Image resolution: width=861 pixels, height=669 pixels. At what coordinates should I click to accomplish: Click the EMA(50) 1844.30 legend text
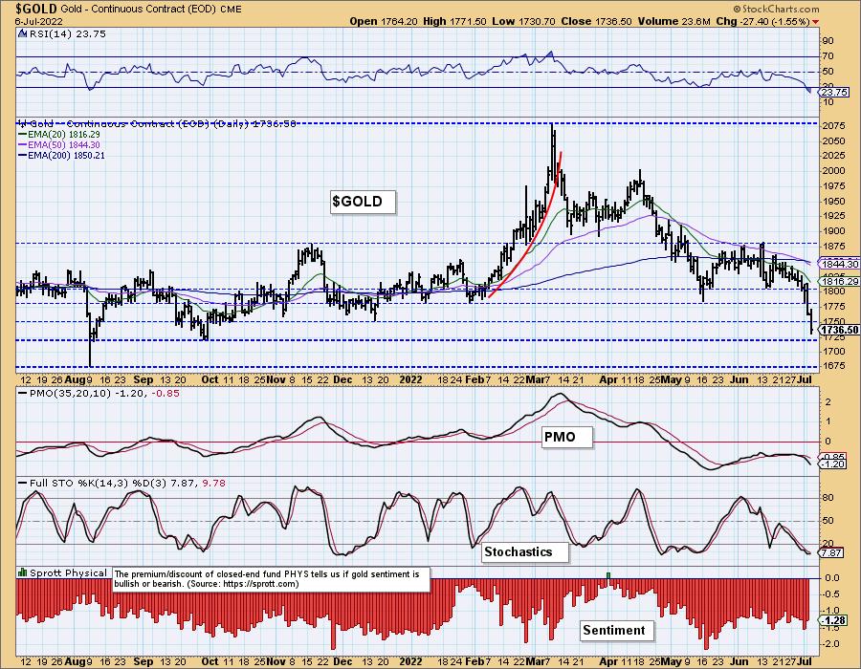(x=64, y=144)
